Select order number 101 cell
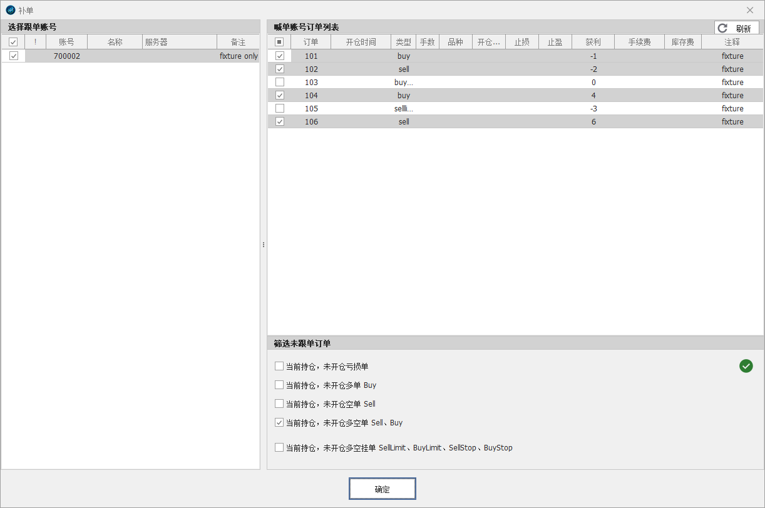The height and width of the screenshot is (508, 765). pyautogui.click(x=311, y=56)
